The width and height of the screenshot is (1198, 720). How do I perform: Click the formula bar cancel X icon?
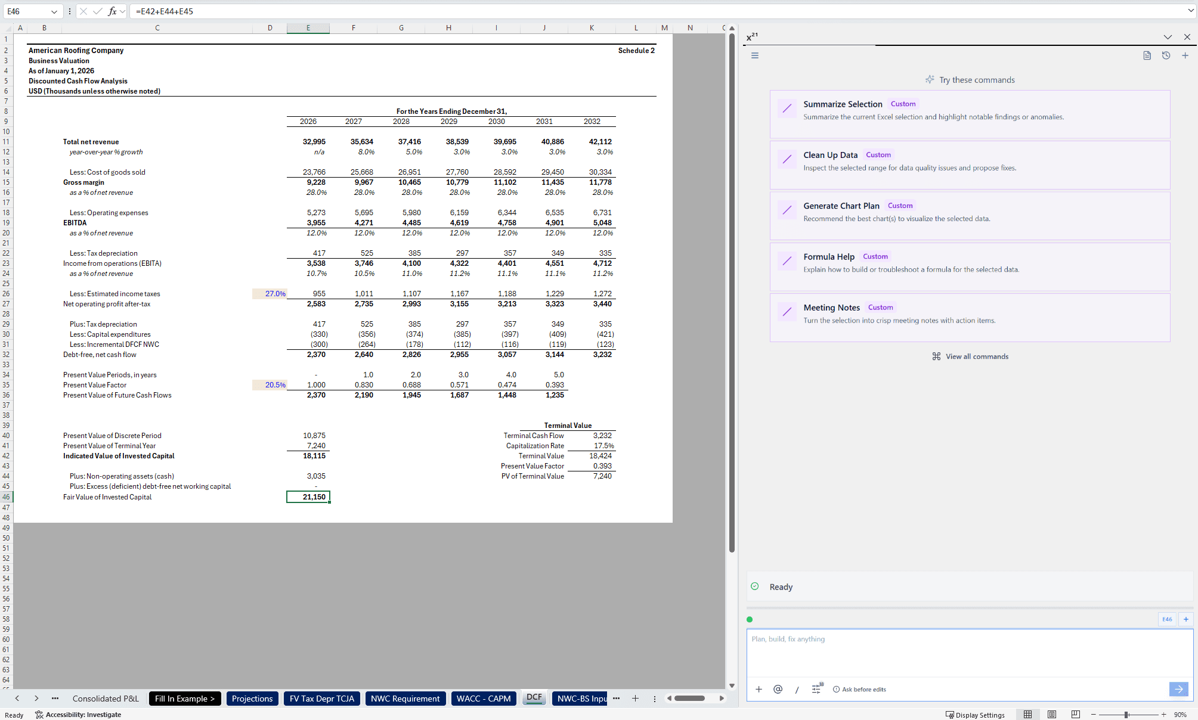[83, 11]
